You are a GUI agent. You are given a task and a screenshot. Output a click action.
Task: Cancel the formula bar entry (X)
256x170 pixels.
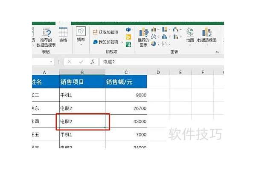tap(70, 62)
